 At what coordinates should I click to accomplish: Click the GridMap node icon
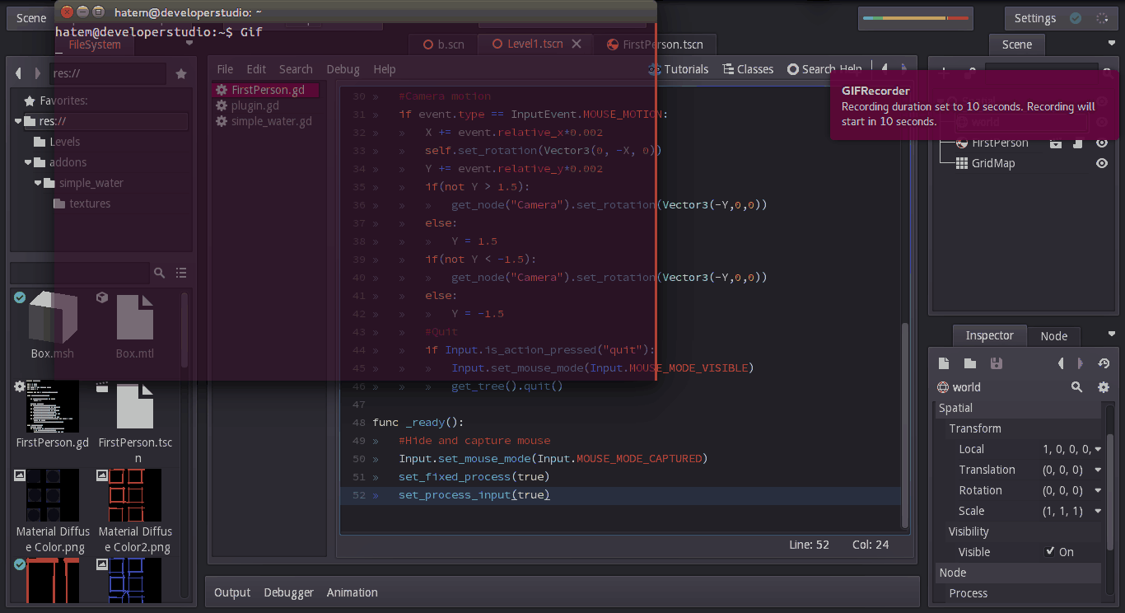coord(962,163)
